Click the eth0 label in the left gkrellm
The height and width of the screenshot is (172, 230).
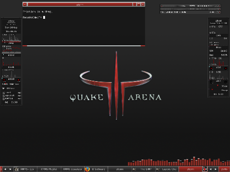[11, 79]
